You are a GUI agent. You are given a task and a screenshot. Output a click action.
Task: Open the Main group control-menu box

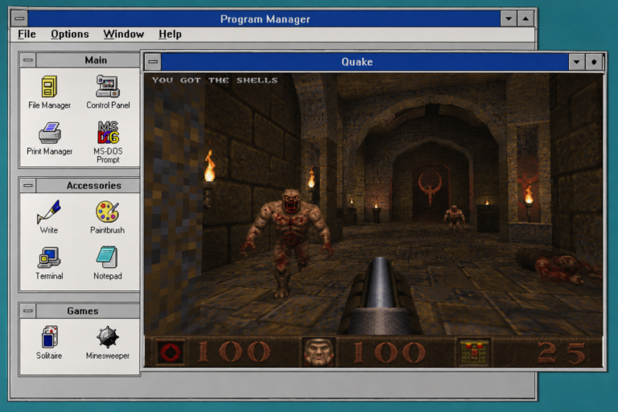point(28,60)
